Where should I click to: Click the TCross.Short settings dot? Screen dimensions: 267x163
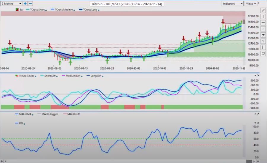click(x=46, y=10)
